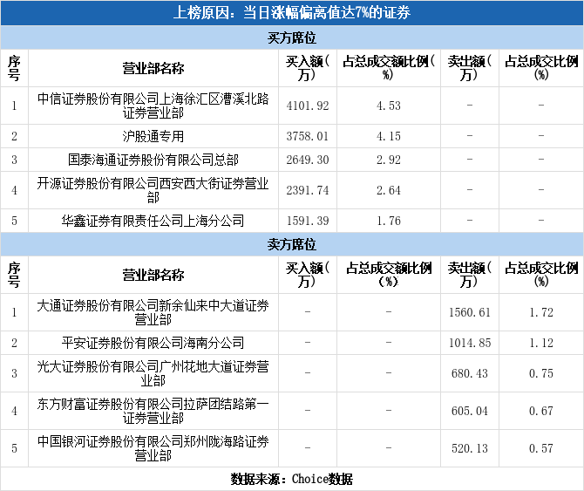Click 大通证券股份有限公司新余仙来中大道证券营业部
Screen dimensions: 584x491
coord(153,312)
